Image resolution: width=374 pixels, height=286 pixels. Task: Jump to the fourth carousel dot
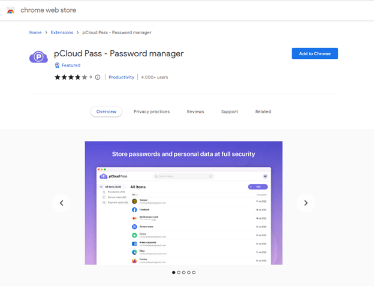[189, 272]
